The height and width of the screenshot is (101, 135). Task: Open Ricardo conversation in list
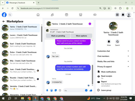(20, 79)
